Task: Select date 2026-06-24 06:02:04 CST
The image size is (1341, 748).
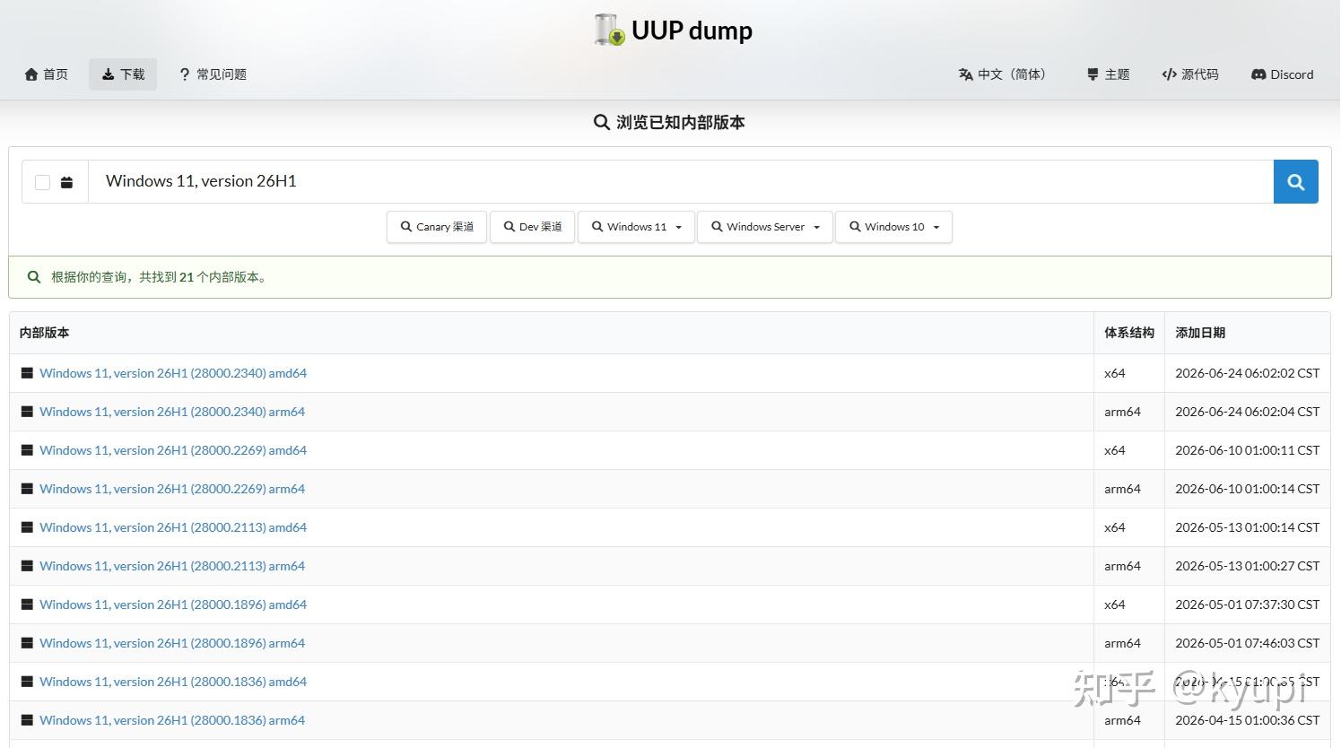Action: click(x=1248, y=412)
